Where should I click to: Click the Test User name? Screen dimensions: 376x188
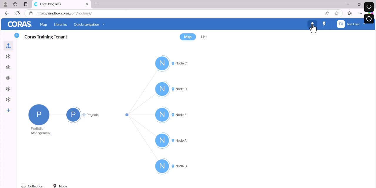[x=353, y=24]
